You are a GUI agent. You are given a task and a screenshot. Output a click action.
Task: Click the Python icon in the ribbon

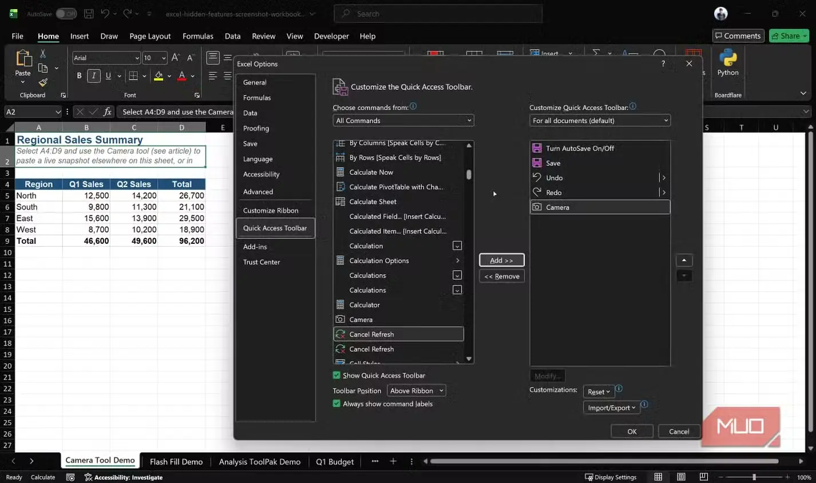click(728, 58)
